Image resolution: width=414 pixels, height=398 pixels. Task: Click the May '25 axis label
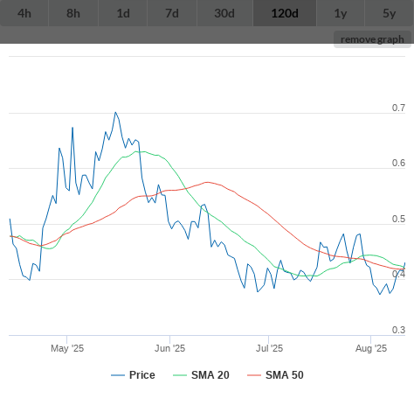click(x=67, y=348)
